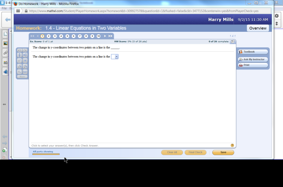Click the yellow help question mark icon
The image size is (283, 187).
pyautogui.click(x=232, y=145)
